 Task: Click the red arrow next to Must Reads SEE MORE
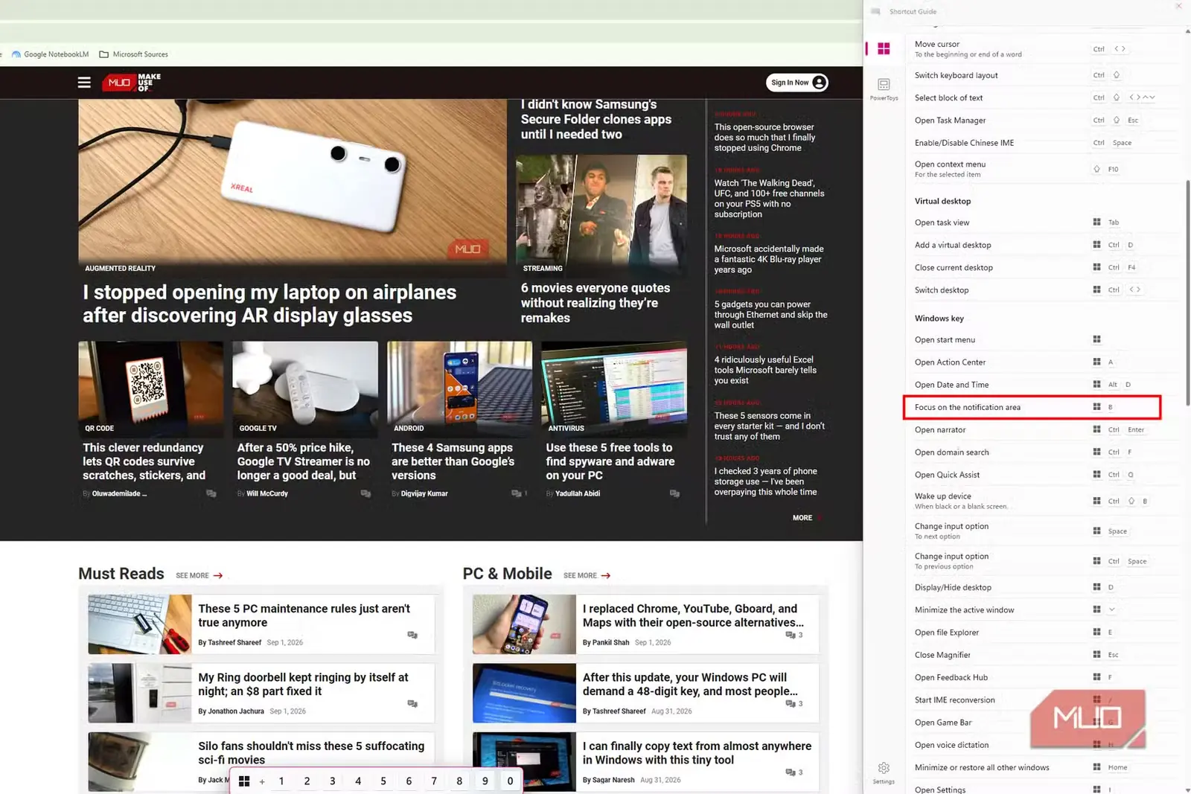(218, 575)
